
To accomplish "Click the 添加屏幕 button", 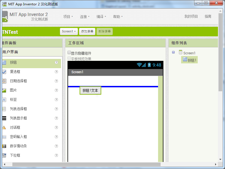I will [x=87, y=31].
